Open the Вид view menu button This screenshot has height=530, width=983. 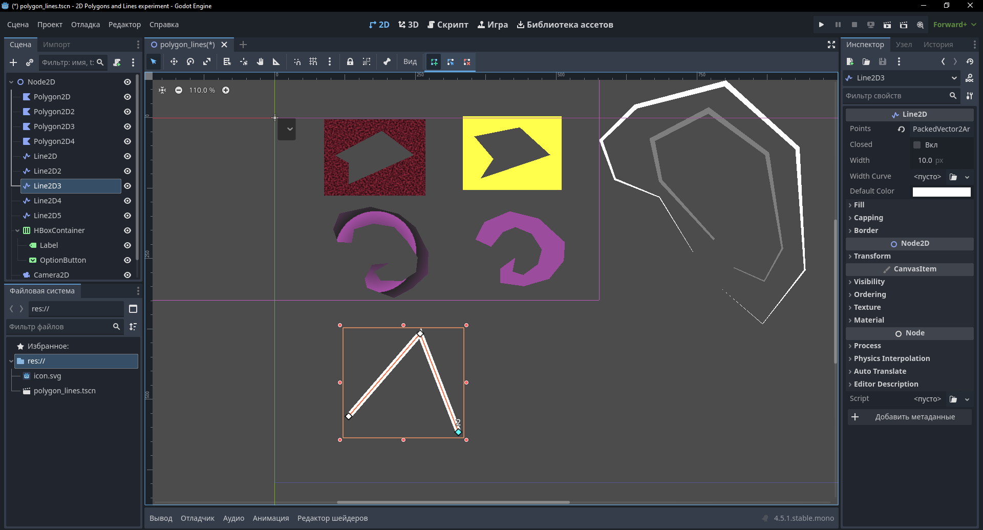410,61
